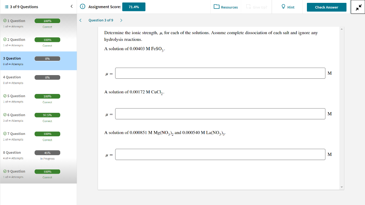Select 2 Question in the sidebar
365x205 pixels.
(x=38, y=42)
